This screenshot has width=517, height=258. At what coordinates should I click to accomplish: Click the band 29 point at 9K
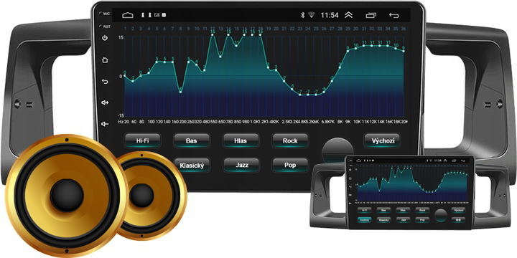tap(348, 51)
